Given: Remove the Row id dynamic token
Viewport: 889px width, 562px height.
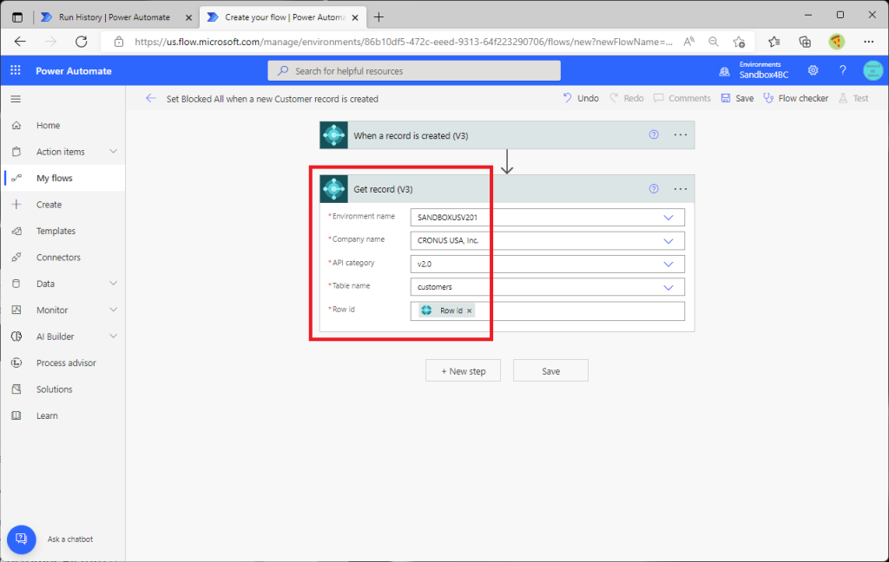Looking at the screenshot, I should [x=470, y=310].
